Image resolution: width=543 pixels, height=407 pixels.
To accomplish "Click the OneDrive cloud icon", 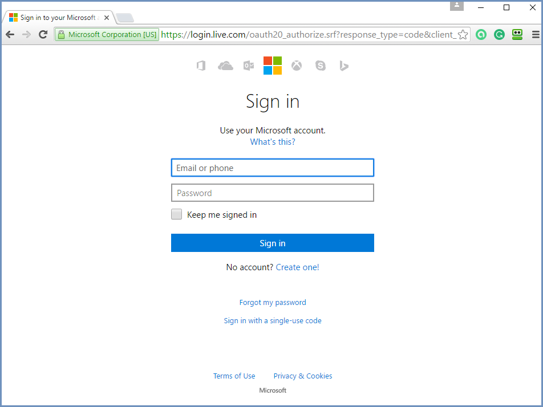I will pyautogui.click(x=225, y=66).
